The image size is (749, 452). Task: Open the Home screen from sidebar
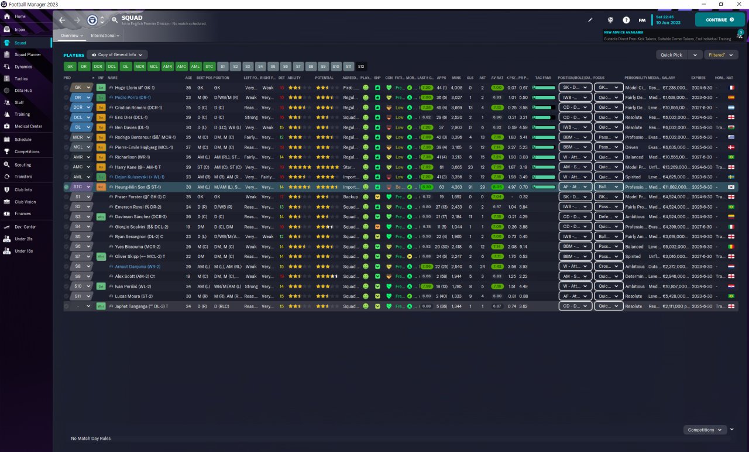[20, 16]
